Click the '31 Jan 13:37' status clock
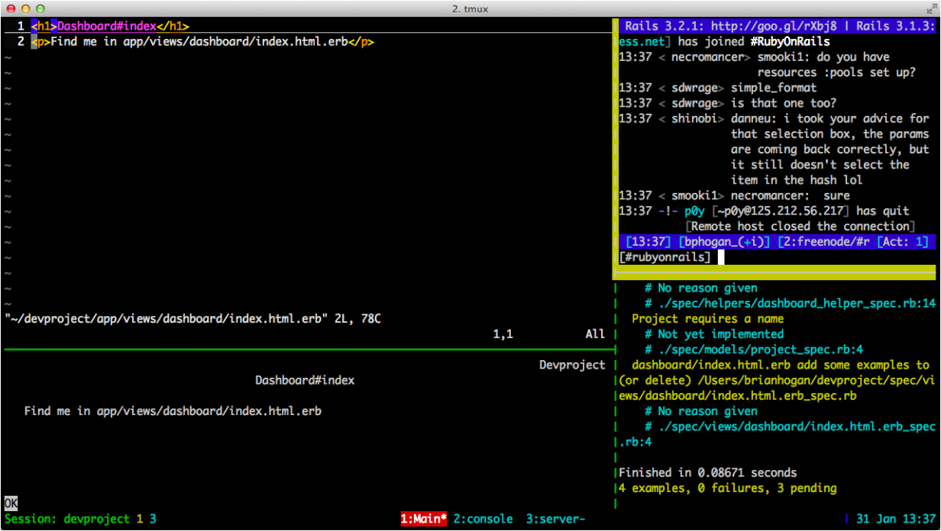Screen dimensions: 941x531 point(895,519)
